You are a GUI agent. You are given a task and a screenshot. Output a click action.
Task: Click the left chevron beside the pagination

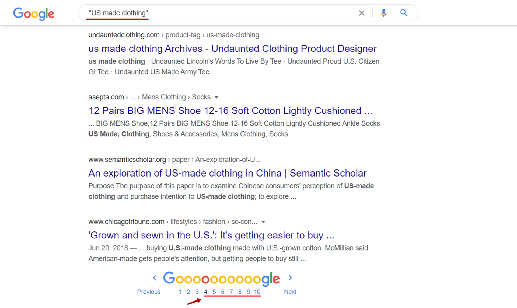pyautogui.click(x=155, y=278)
